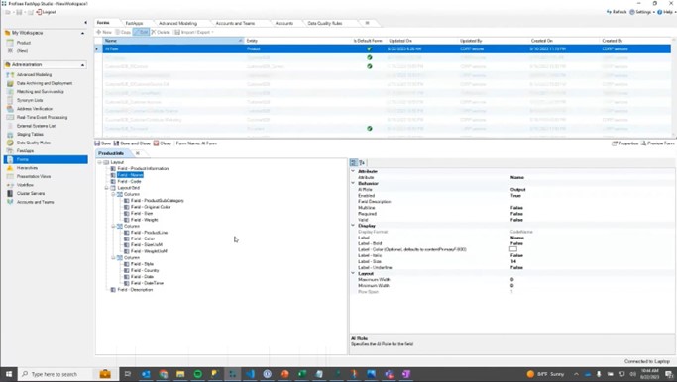Open Data Archiving and Deployment
The image size is (677, 382).
(x=44, y=83)
